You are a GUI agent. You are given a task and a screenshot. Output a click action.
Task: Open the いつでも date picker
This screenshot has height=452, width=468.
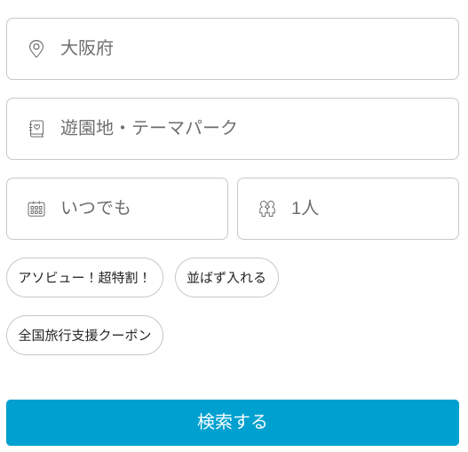(x=117, y=209)
